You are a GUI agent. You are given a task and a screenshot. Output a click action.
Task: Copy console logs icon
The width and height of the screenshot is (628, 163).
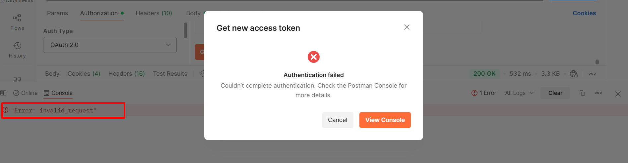click(x=582, y=93)
